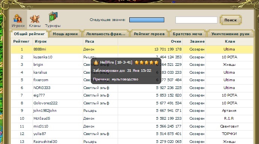The height and width of the screenshot is (144, 259).
Task: Open clan Артания in row nine
Action: point(229,111)
